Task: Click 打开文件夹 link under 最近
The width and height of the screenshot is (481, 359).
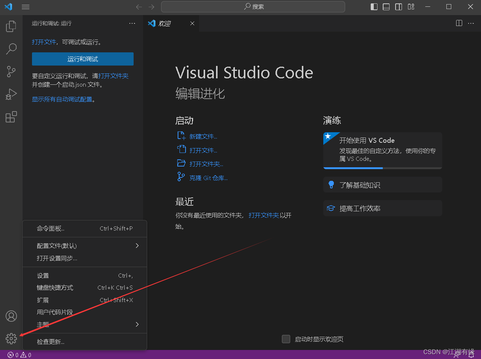Action: pos(264,215)
